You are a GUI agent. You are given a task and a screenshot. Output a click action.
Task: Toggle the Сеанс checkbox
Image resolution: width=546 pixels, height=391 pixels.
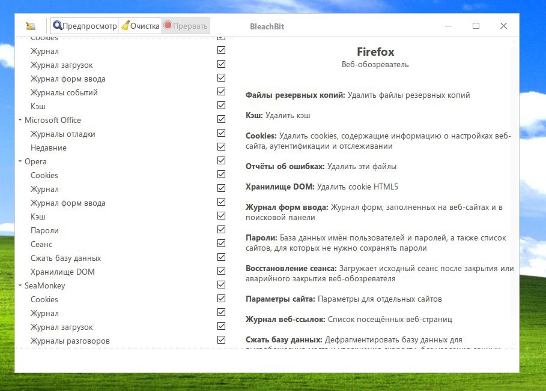pyautogui.click(x=221, y=243)
